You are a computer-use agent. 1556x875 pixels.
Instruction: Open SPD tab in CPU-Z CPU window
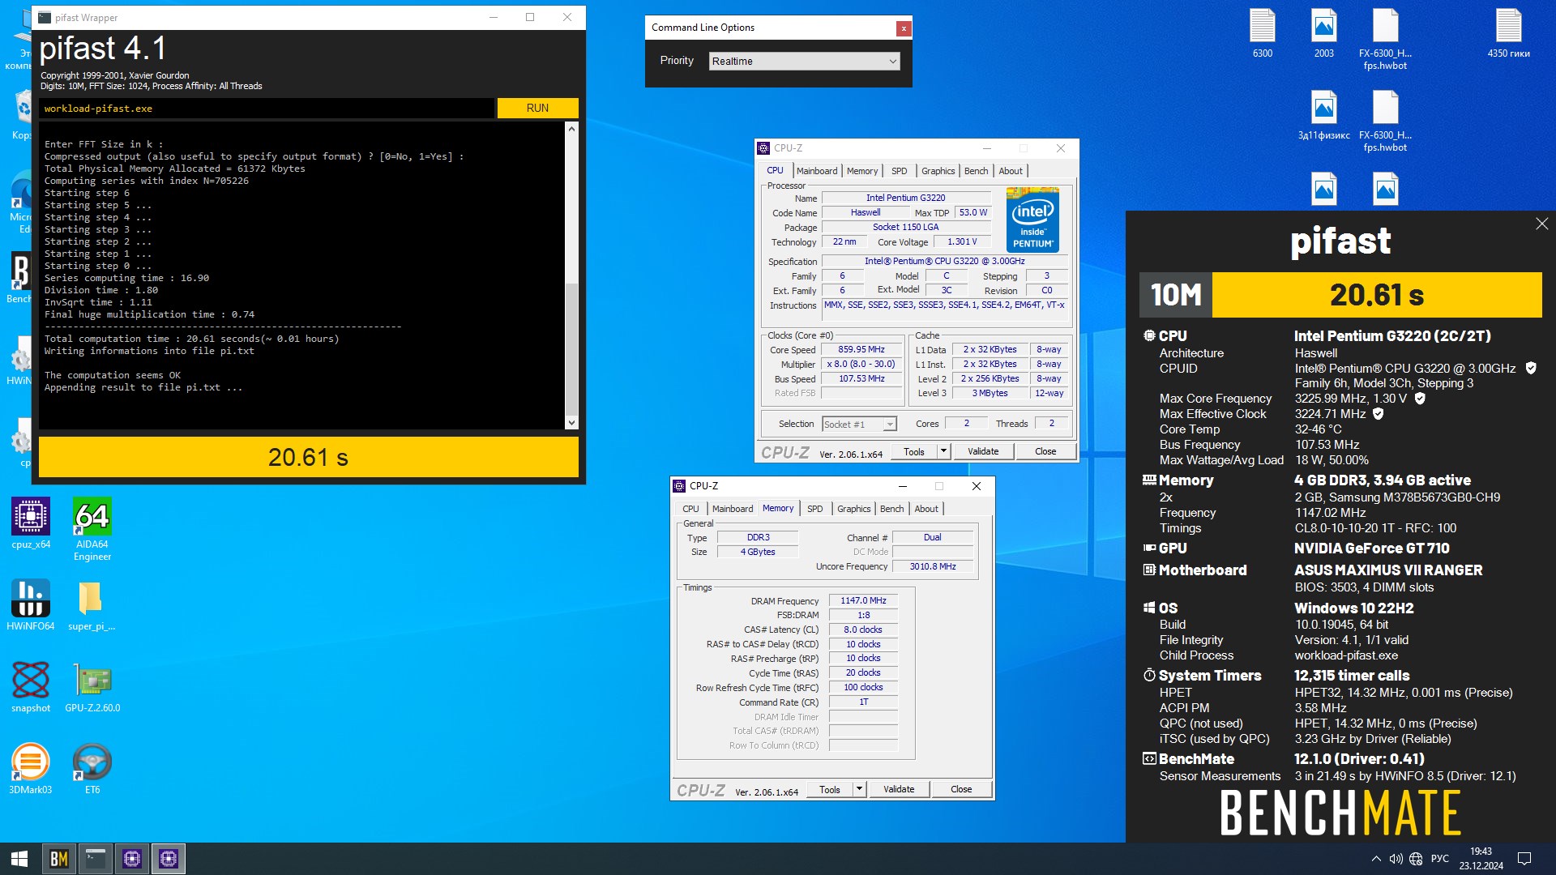click(x=900, y=171)
